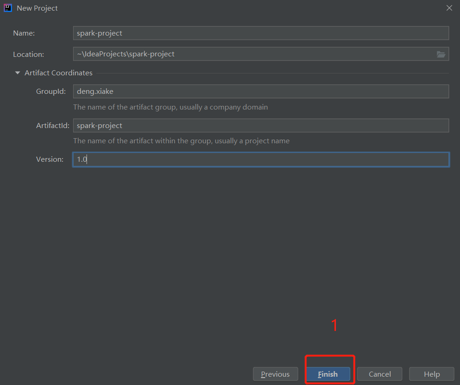Click the 'ArtifactId:' label
This screenshot has height=385, width=460.
pos(52,125)
